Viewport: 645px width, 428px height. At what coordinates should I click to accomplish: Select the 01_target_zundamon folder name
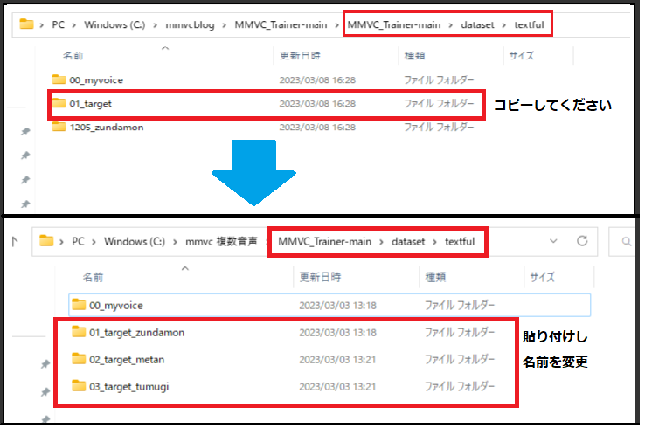pos(136,332)
